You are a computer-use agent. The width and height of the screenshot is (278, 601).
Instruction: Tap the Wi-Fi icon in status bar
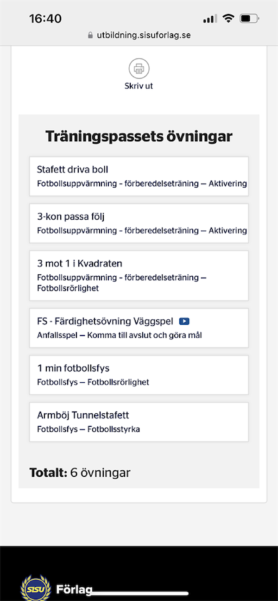click(228, 19)
